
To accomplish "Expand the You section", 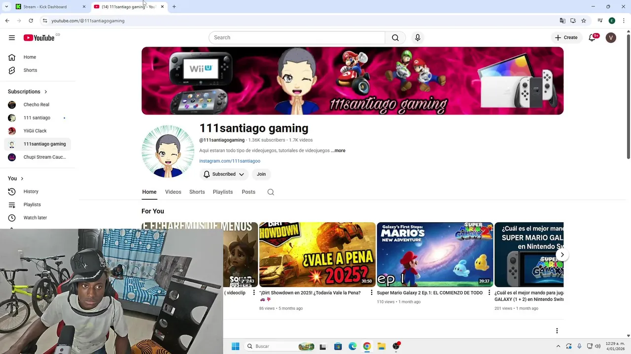I will coord(16,178).
